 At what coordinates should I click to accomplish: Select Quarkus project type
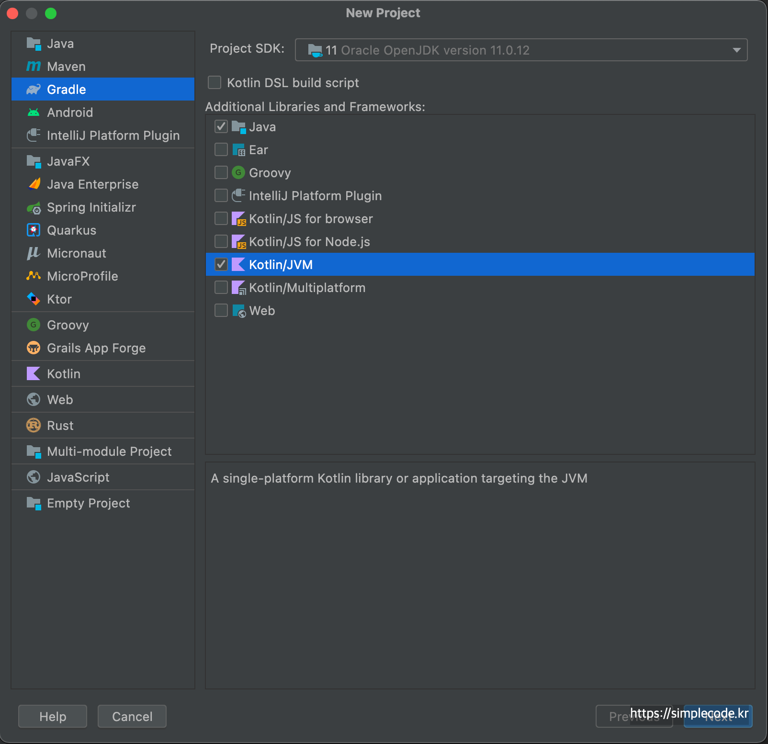tap(103, 230)
